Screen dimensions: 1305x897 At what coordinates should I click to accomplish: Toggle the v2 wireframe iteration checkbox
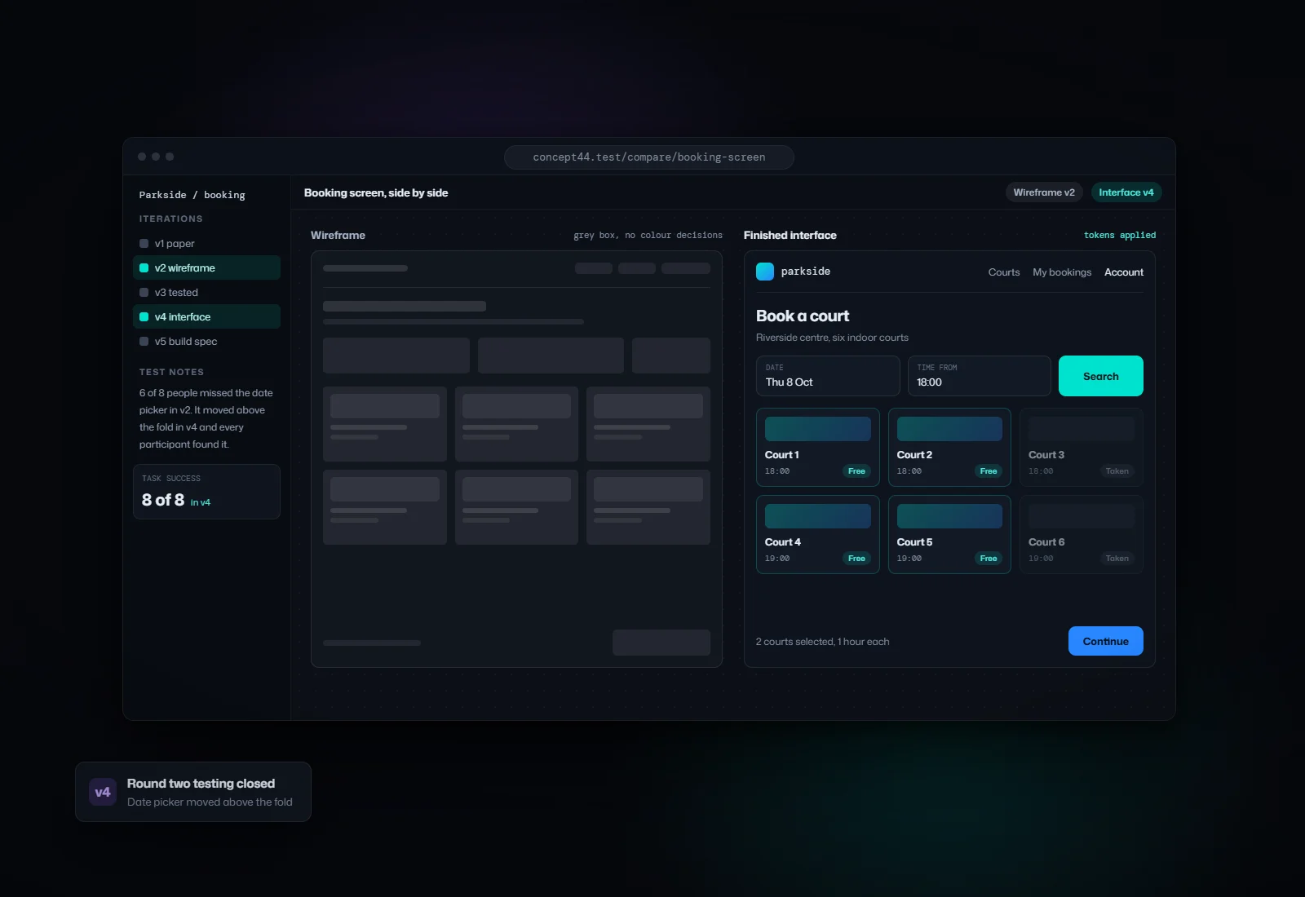click(x=144, y=268)
